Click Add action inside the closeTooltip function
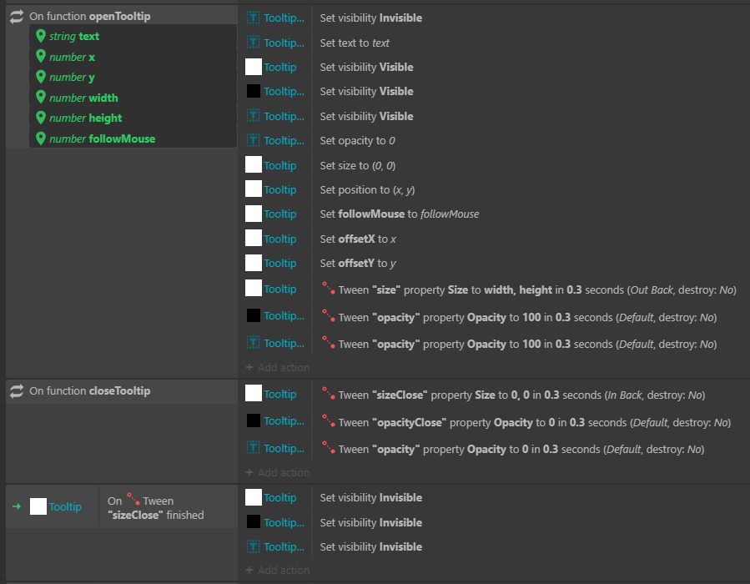Viewport: 750px width, 584px height. tap(277, 472)
